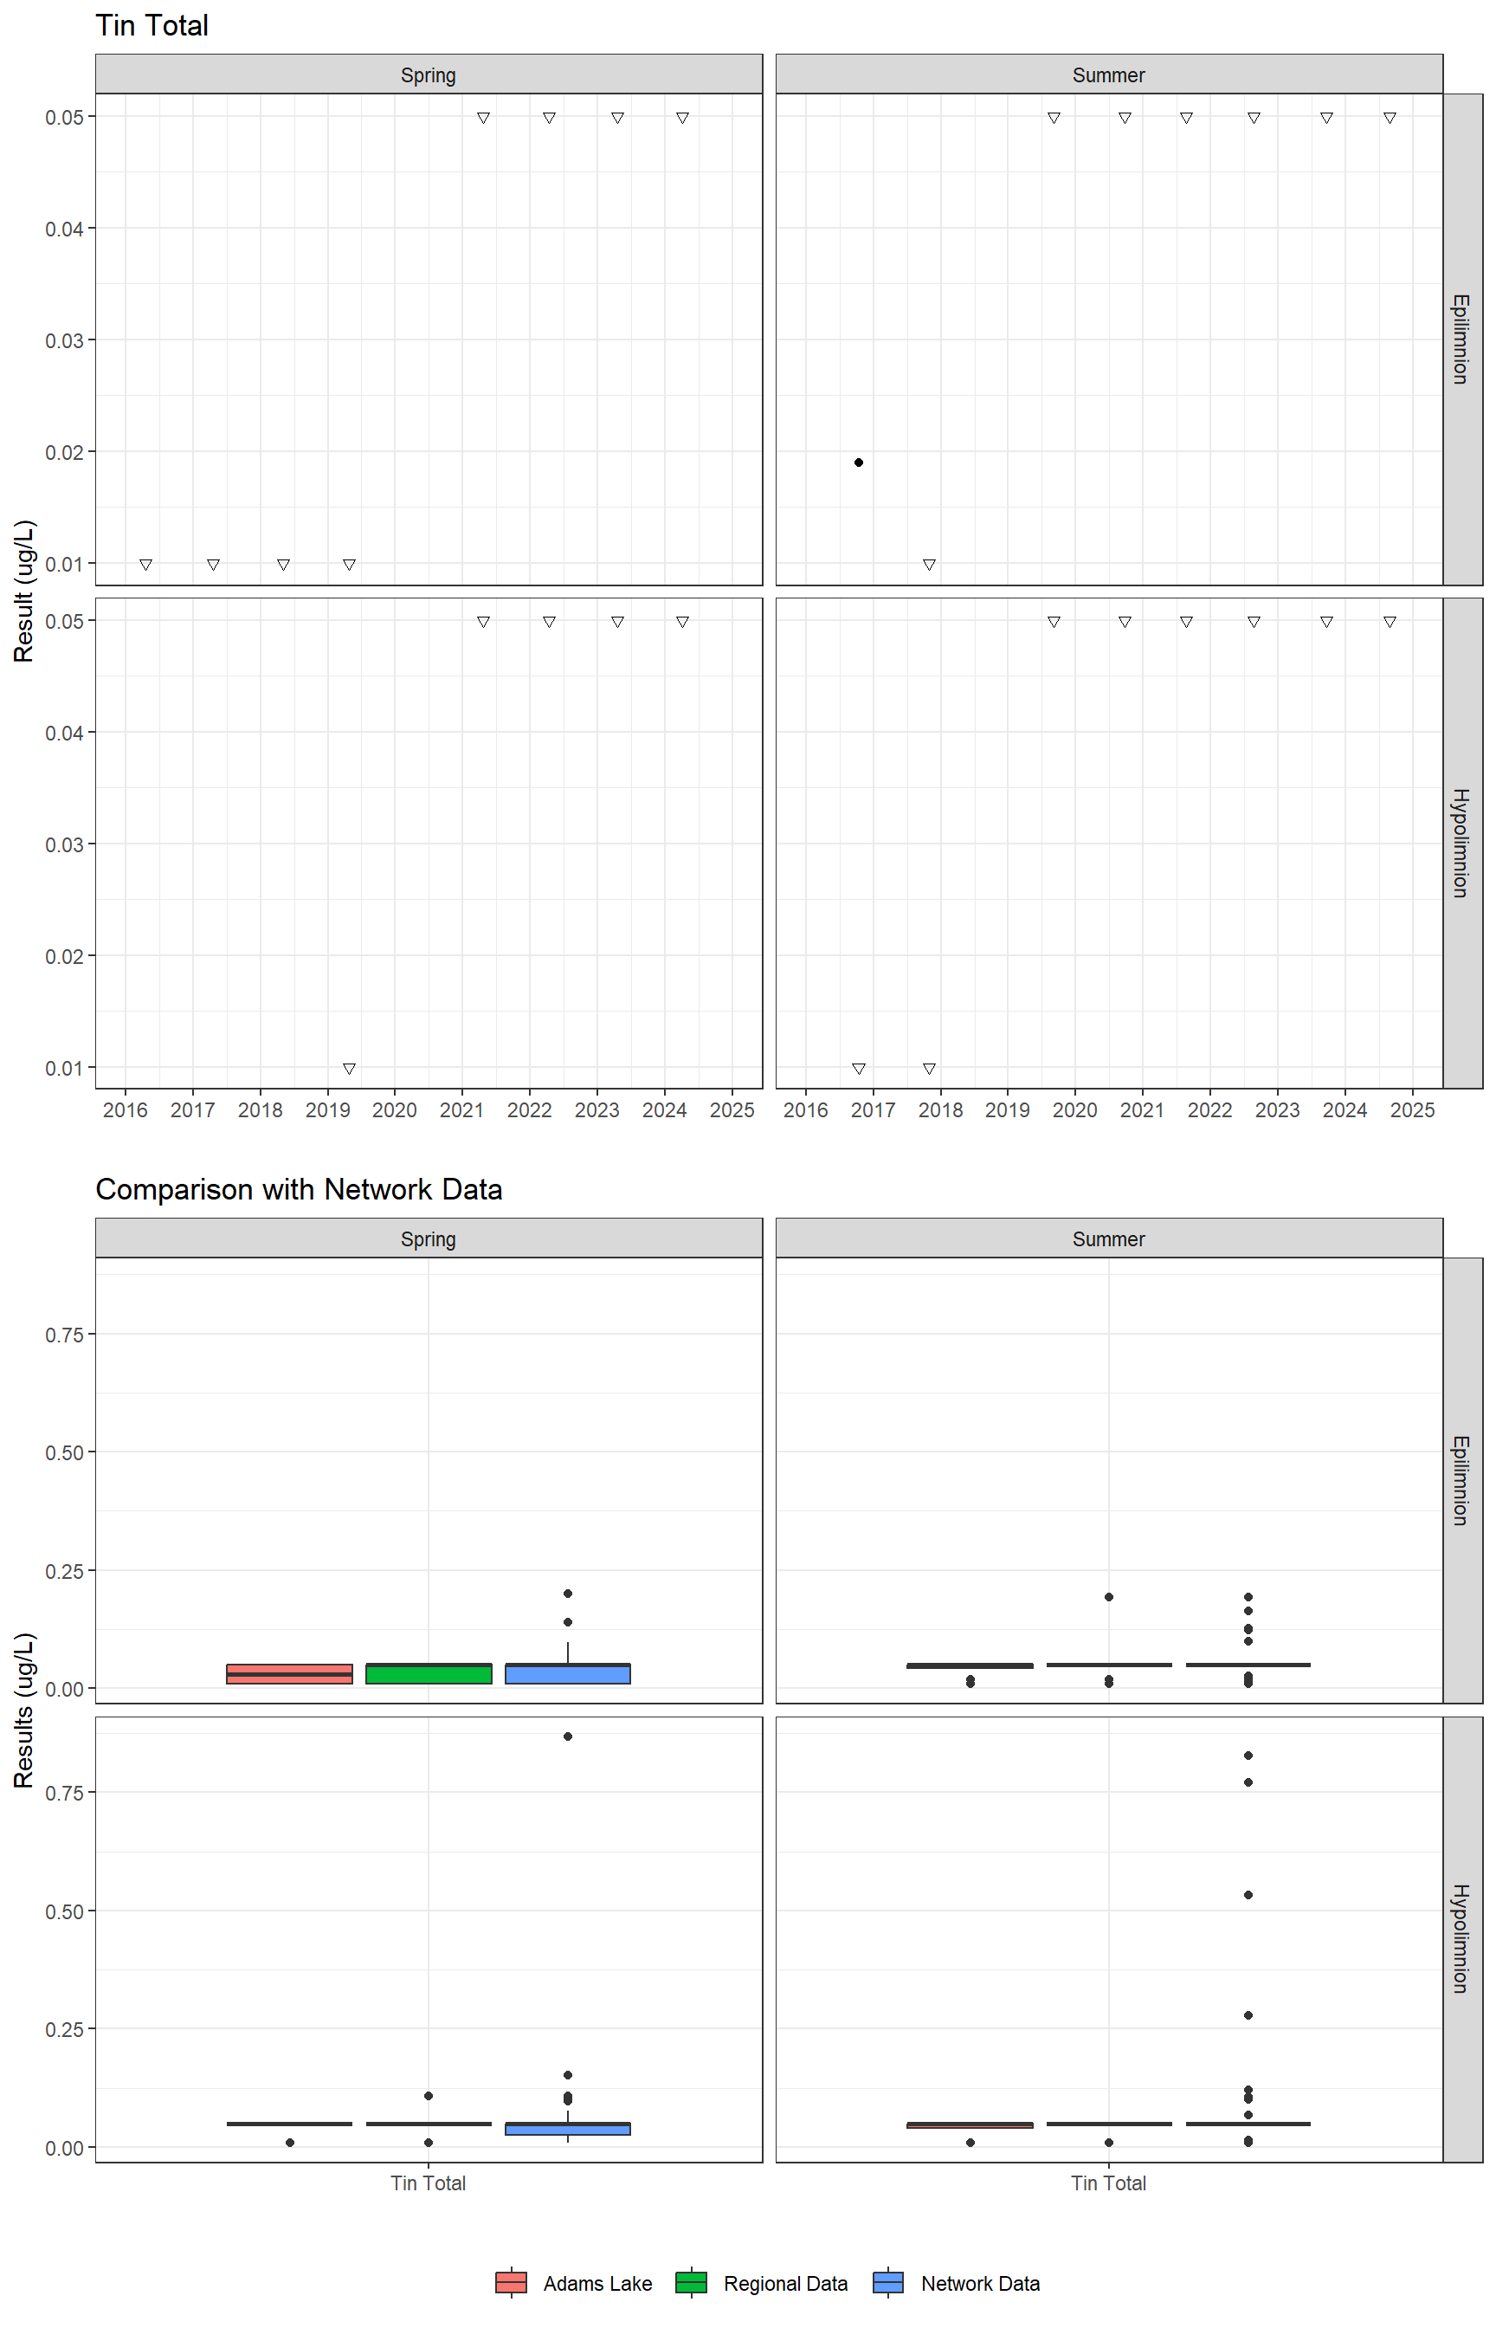
Task: Click the solid black dot in Summer Epilimnion
Action: 859,462
